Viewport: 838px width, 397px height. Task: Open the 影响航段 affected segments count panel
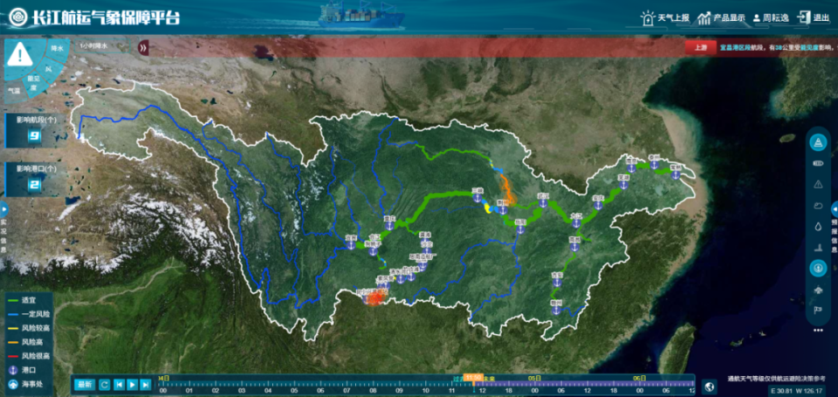pyautogui.click(x=36, y=130)
